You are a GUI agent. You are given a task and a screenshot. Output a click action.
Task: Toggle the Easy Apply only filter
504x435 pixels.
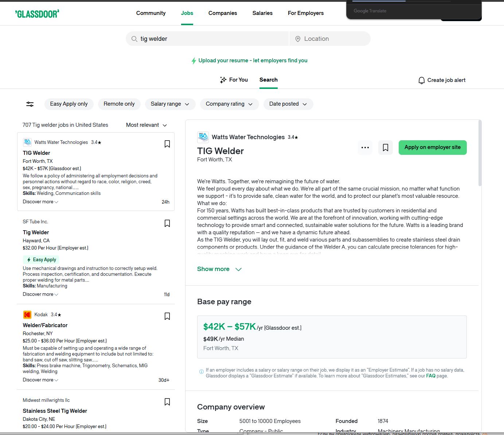coord(69,104)
